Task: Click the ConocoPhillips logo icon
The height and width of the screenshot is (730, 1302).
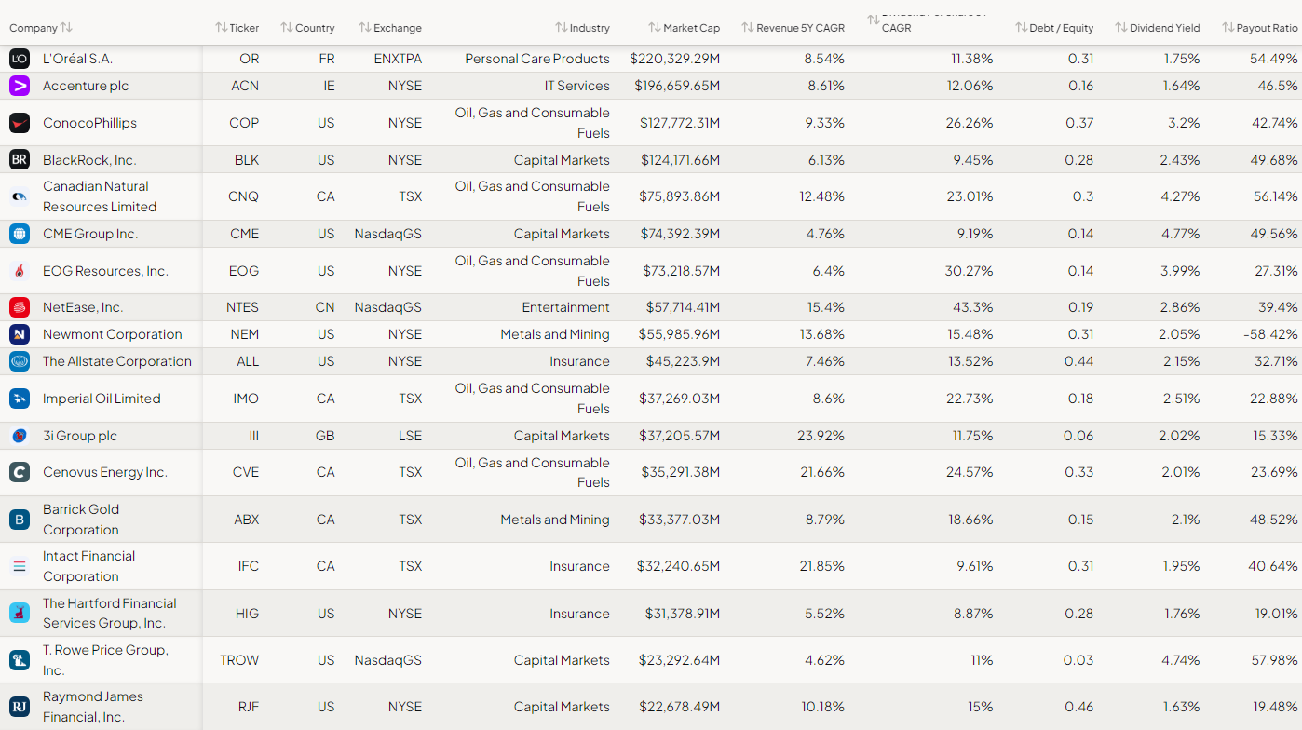Action: click(20, 123)
